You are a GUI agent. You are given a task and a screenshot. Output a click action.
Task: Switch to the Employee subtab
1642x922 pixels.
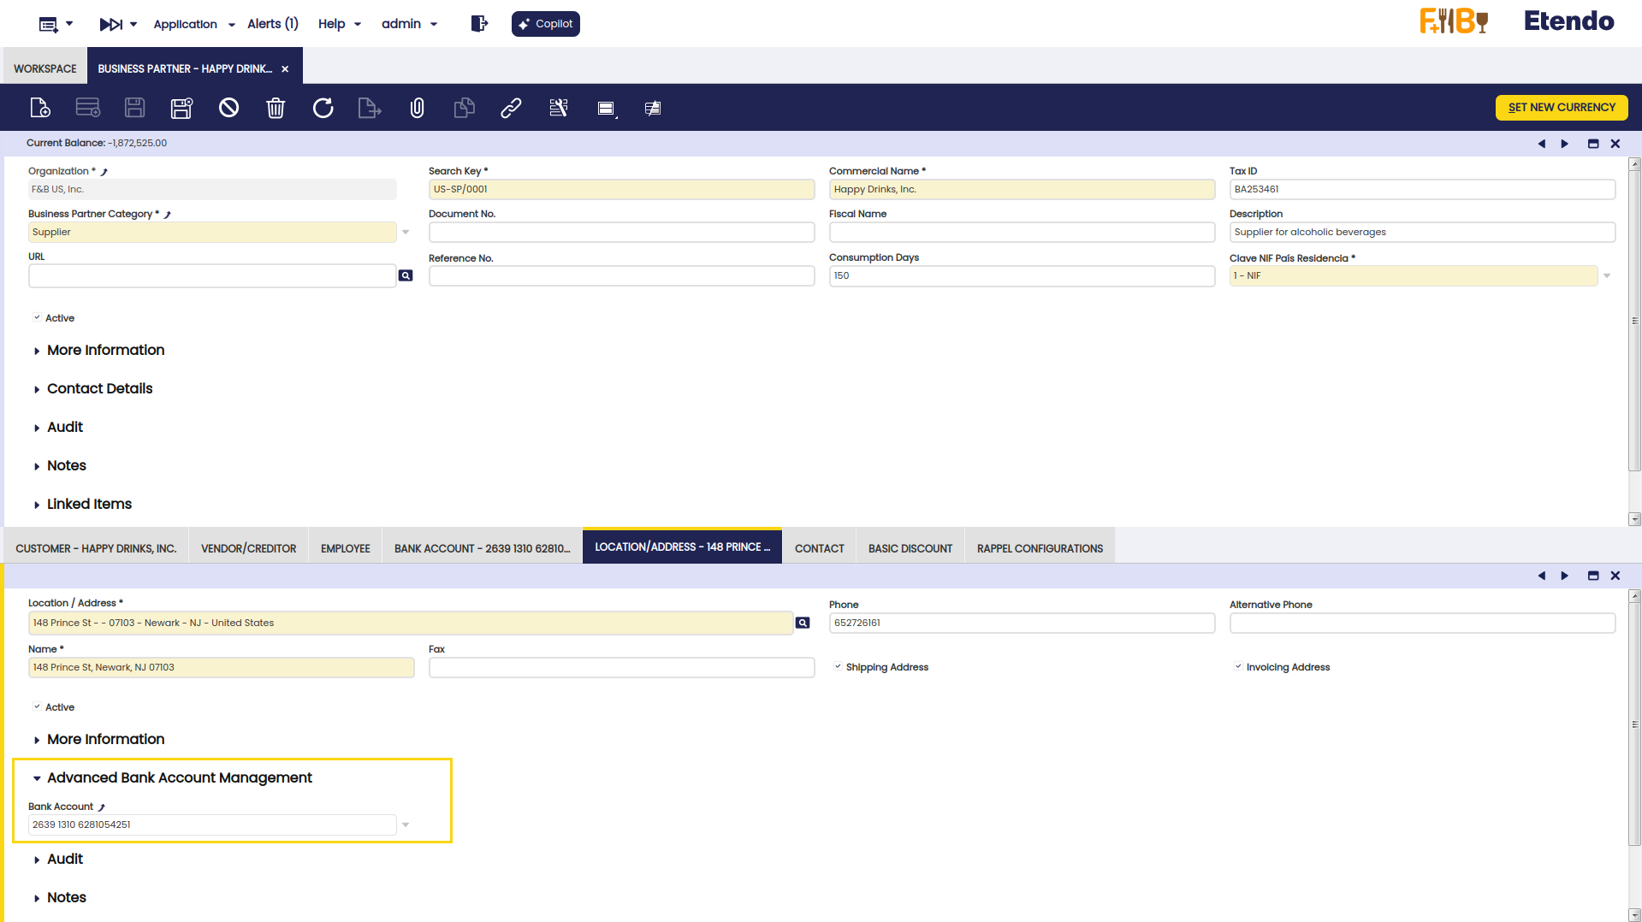coord(346,548)
